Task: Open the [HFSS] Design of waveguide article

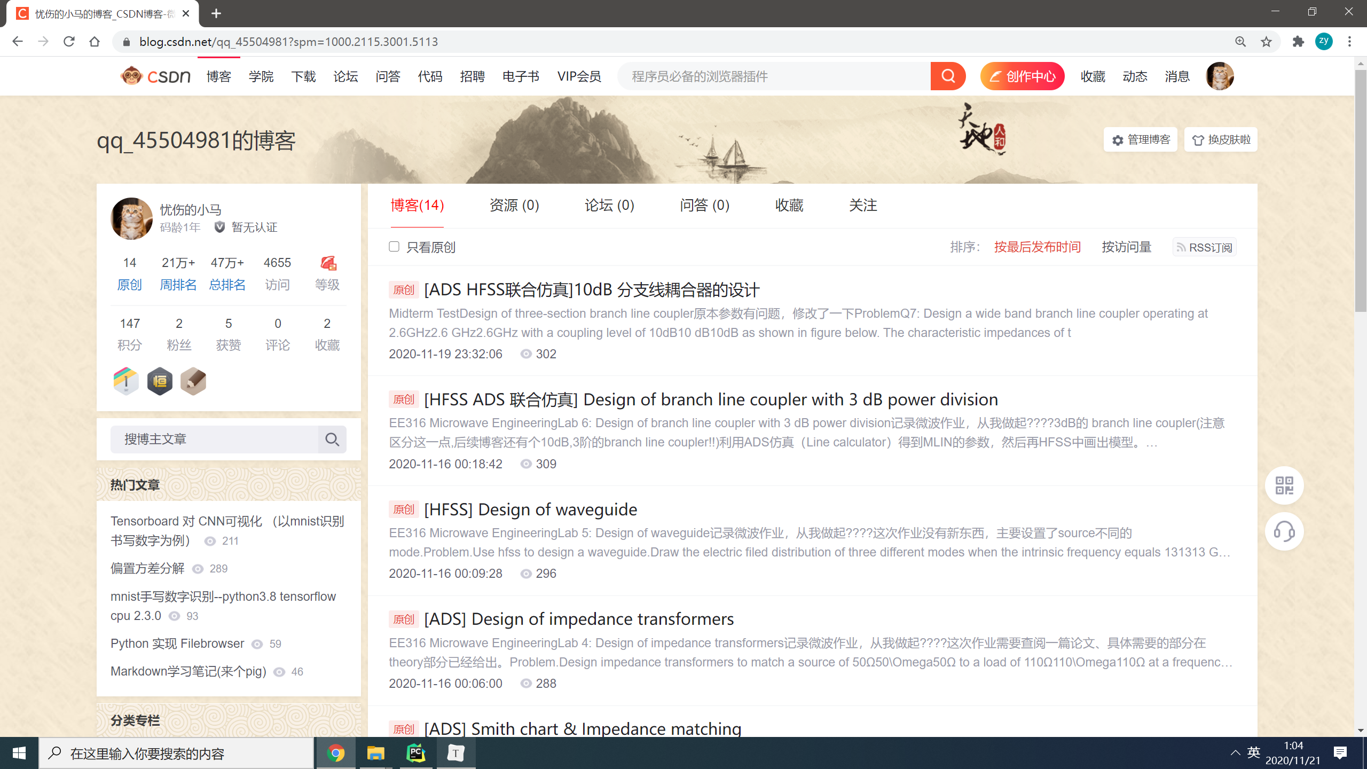Action: coord(531,509)
